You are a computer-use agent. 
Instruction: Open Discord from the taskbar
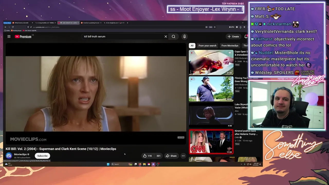[153, 164]
